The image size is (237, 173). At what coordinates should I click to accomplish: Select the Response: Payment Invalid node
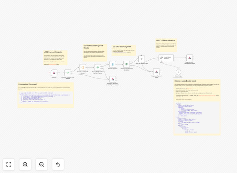(157, 72)
